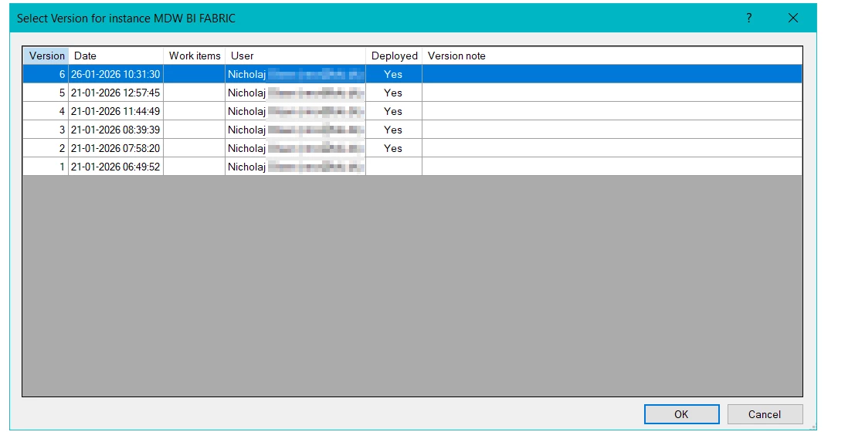Click version number 3 cell
The width and height of the screenshot is (855, 442).
[x=46, y=130]
